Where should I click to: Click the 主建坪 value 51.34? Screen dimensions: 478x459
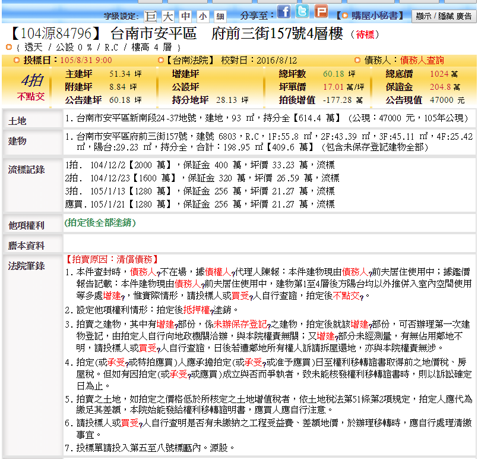point(120,74)
